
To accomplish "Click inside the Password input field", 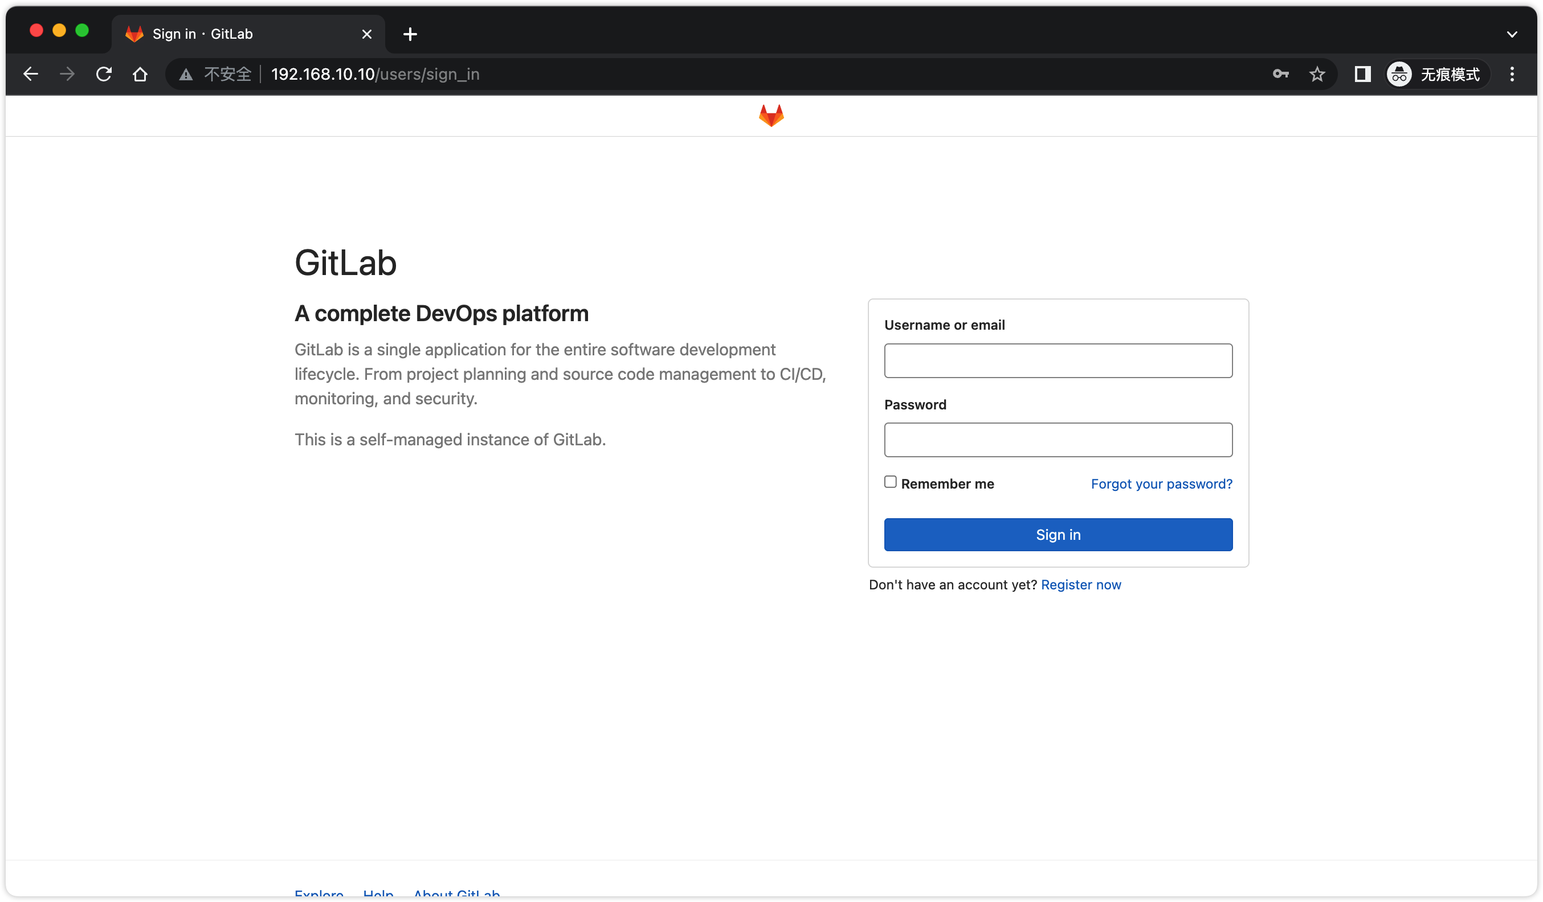I will point(1058,440).
